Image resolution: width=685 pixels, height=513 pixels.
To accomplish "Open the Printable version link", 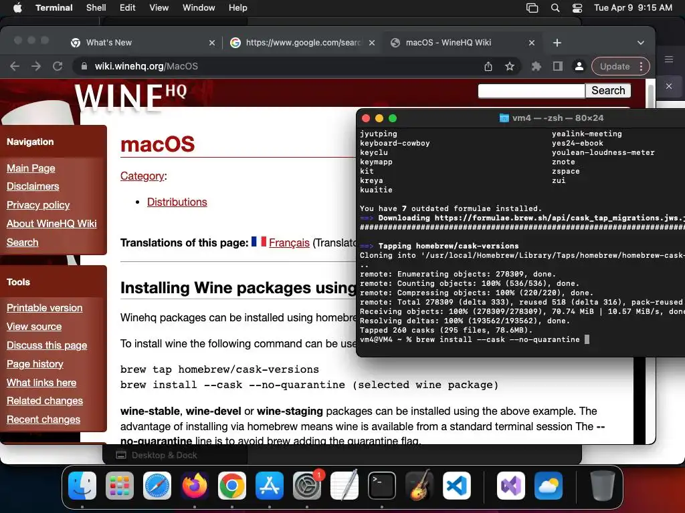I will click(x=45, y=308).
